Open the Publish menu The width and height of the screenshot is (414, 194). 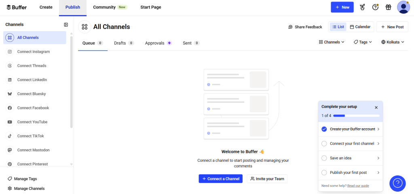pos(73,7)
